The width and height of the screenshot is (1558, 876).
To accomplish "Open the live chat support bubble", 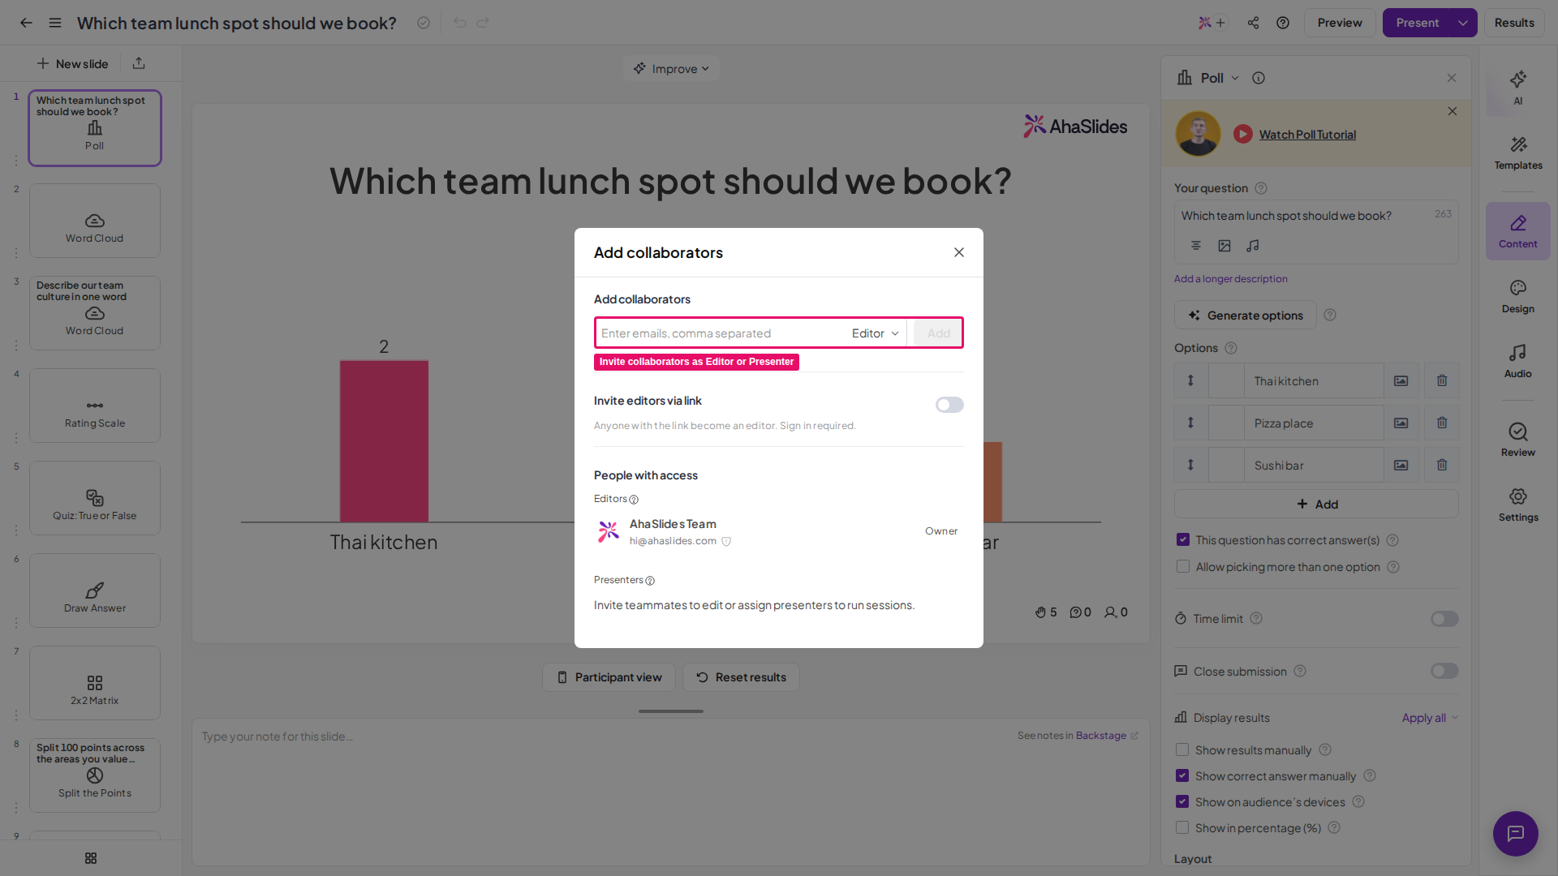I will pos(1515,833).
